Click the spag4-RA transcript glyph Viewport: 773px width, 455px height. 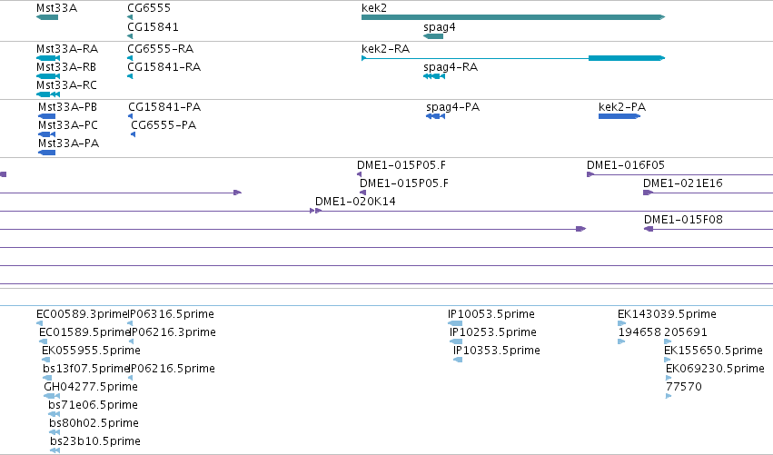click(434, 76)
